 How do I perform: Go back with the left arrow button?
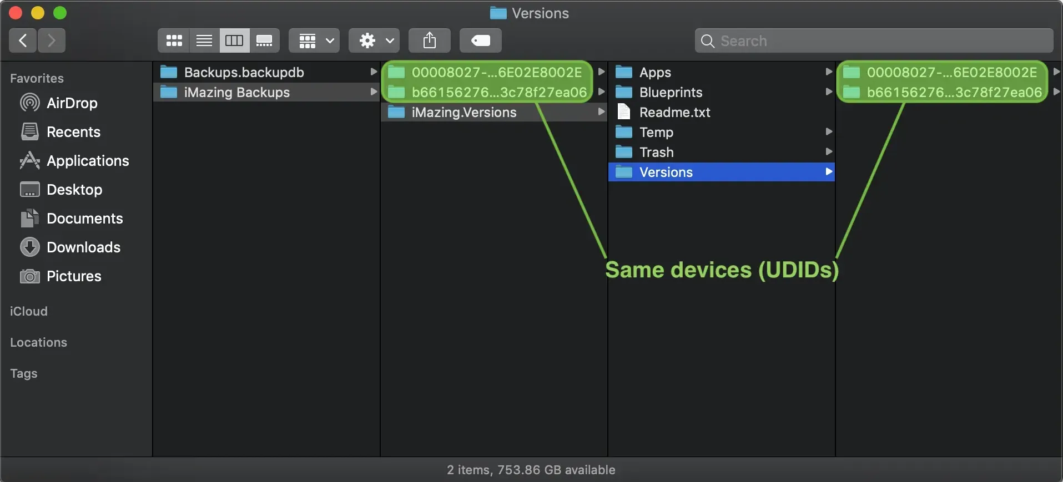pyautogui.click(x=23, y=40)
